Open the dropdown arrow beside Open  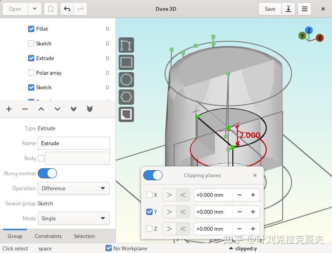tap(34, 8)
